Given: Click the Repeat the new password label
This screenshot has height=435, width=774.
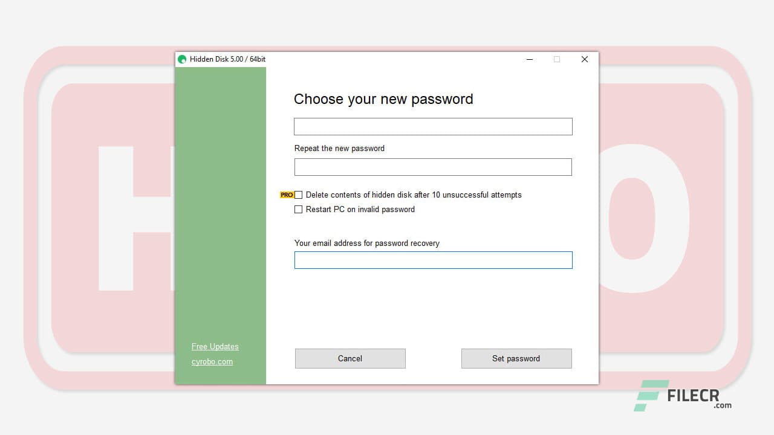Looking at the screenshot, I should click(339, 149).
